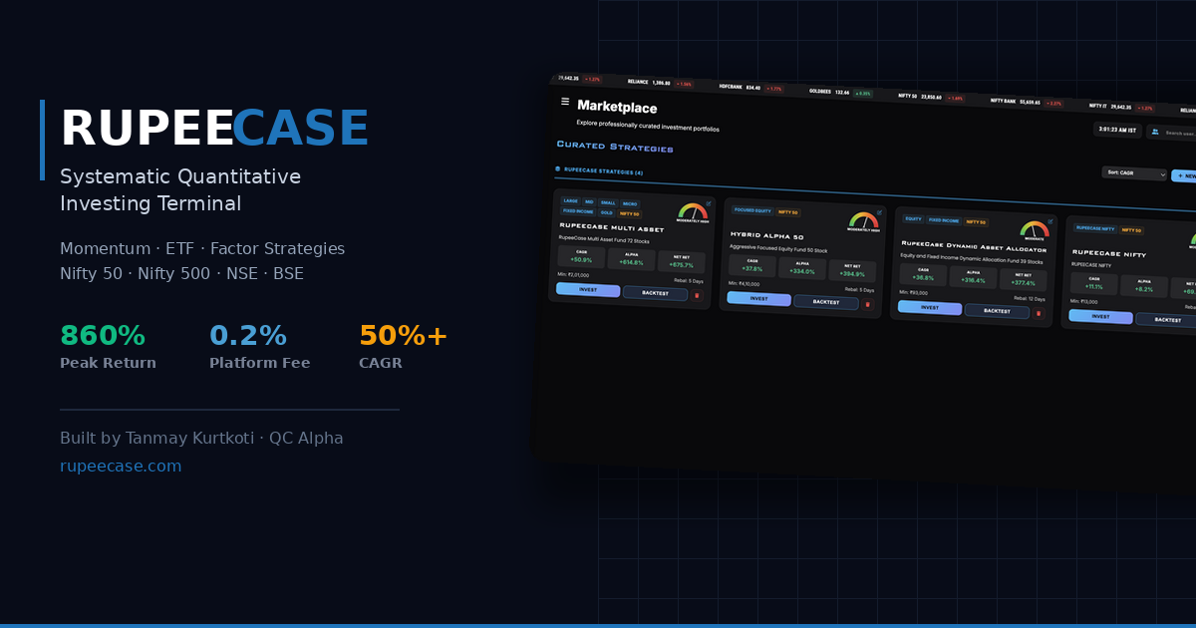This screenshot has width=1196, height=628.
Task: Invest in RupeeCase Multi Asset
Action: point(588,289)
